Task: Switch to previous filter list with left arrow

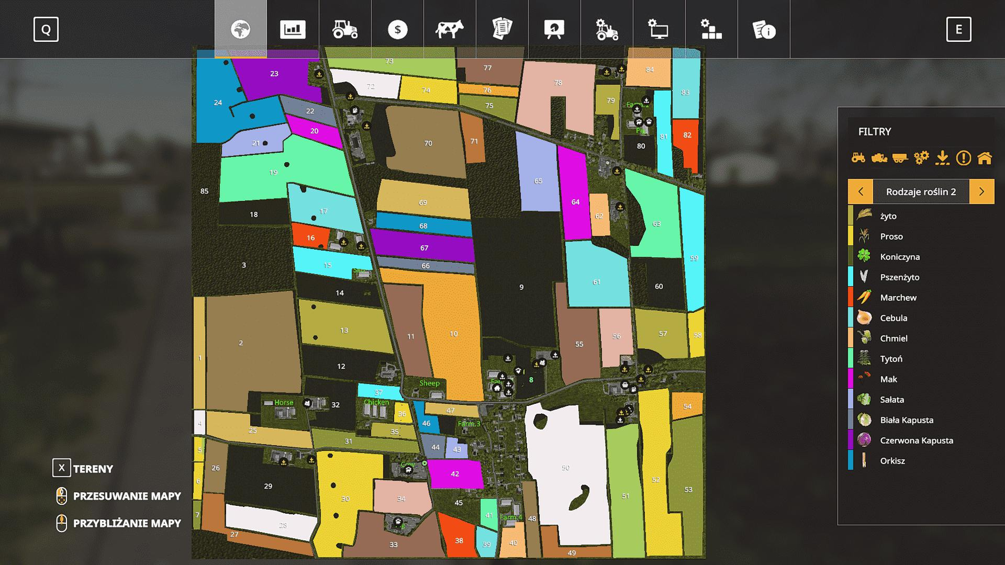Action: 860,191
